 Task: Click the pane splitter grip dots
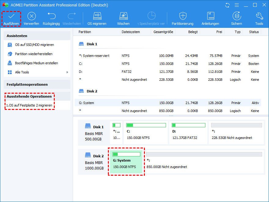pos(171,116)
